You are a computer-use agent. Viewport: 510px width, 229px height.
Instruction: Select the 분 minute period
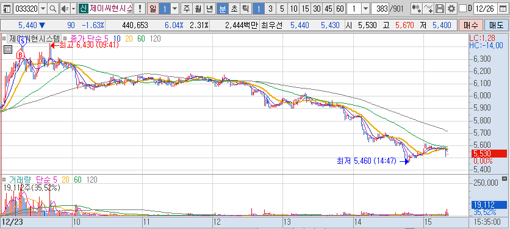(x=223, y=9)
